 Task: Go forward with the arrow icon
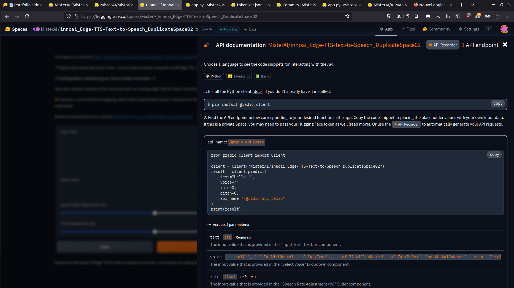[x=17, y=16]
